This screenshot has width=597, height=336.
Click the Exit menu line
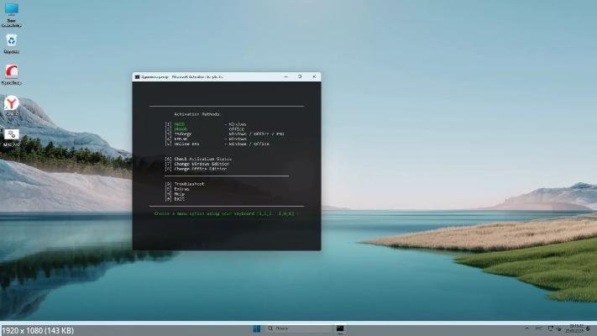click(x=175, y=199)
